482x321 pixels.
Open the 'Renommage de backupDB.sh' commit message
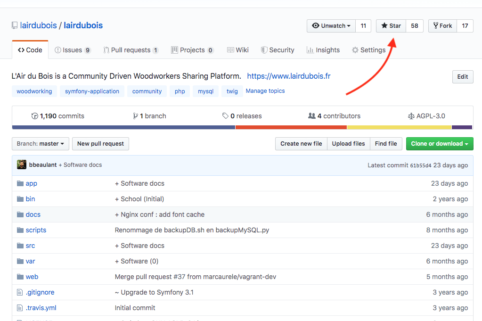192,230
